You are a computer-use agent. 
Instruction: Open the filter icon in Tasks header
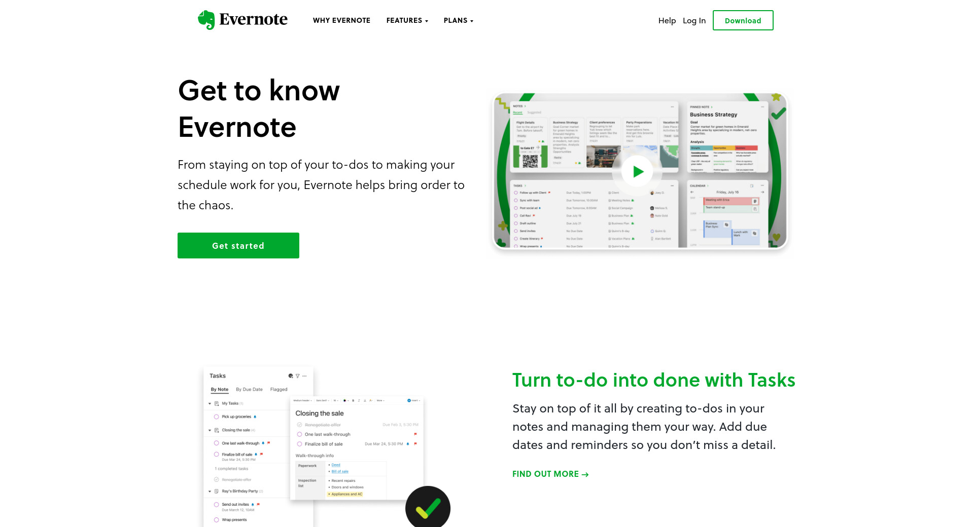pos(297,376)
